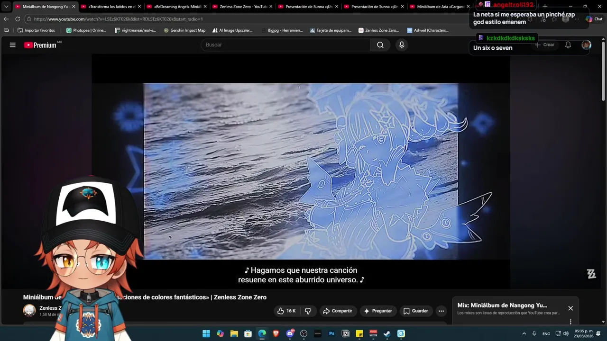The height and width of the screenshot is (341, 607).
Task: Open Steam from the taskbar
Action: click(x=387, y=334)
